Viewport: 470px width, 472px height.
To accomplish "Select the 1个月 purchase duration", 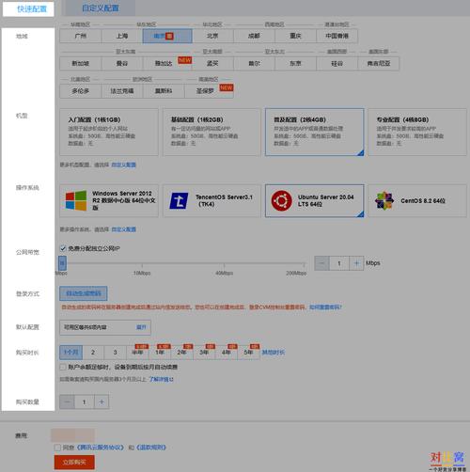I will click(71, 353).
